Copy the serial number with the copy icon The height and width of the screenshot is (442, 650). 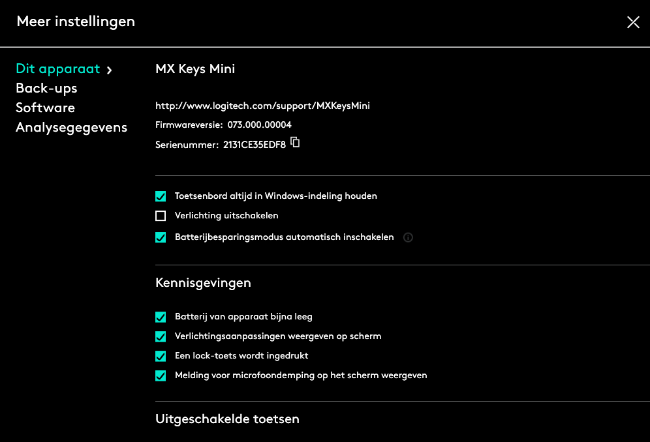[295, 142]
